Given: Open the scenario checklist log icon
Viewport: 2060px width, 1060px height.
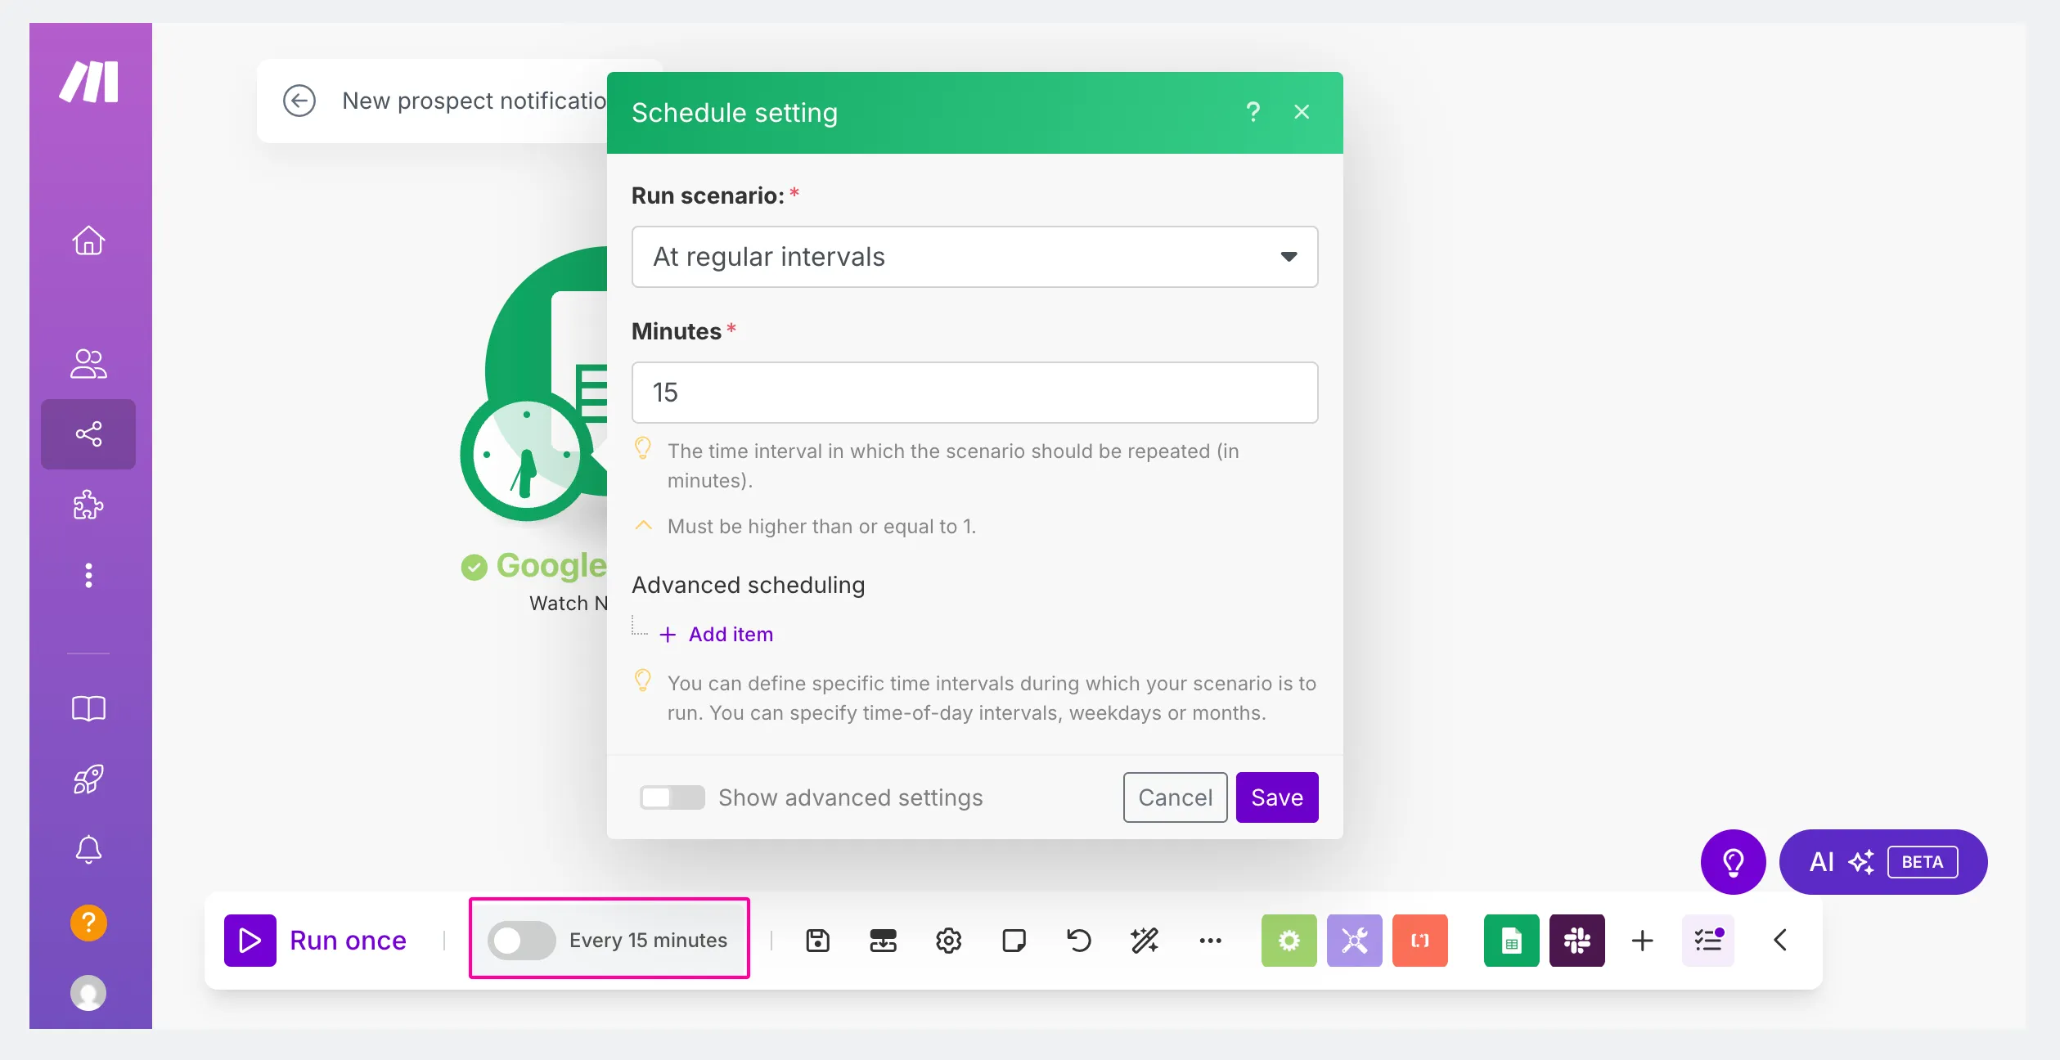Looking at the screenshot, I should tap(1708, 941).
